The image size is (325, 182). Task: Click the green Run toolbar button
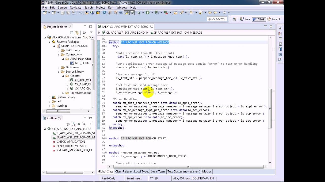click(x=148, y=13)
